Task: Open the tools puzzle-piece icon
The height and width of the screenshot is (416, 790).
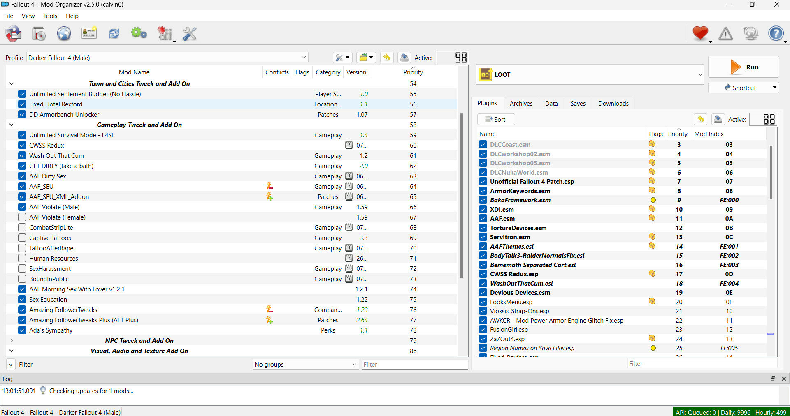Action: [165, 33]
